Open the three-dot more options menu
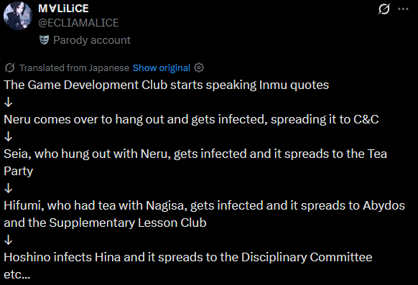Screen dimensions: 418x285 click(x=403, y=9)
